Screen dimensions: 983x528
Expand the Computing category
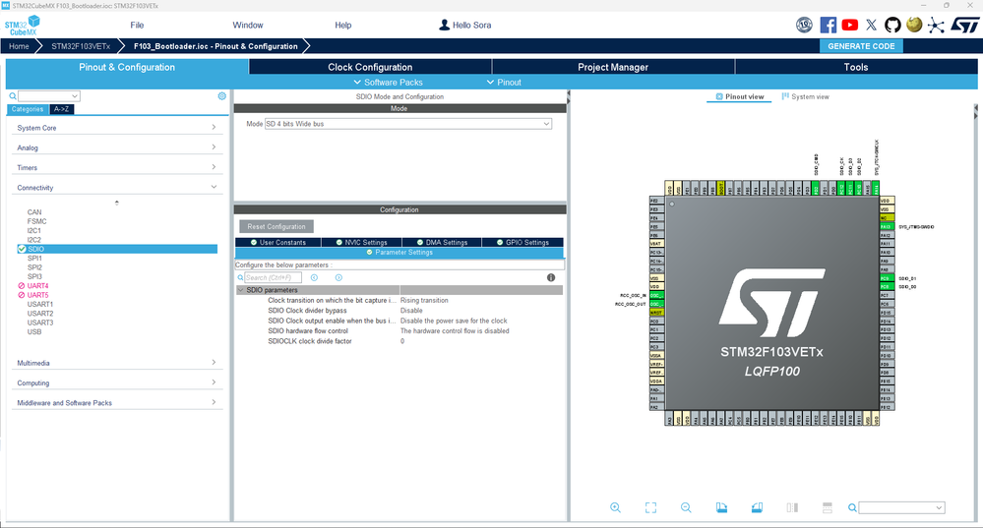117,383
